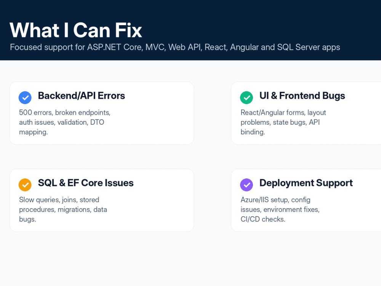Select the Backend/API Errors heading
This screenshot has height=286, width=381.
[x=82, y=96]
